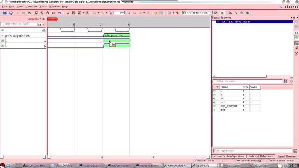Click the lock icon on the right sidebar
The image size is (299, 168).
coord(296,48)
